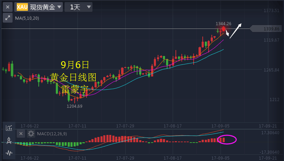Open the pulse-wave indicators icon
This screenshot has width=284, height=161.
tap(9, 153)
